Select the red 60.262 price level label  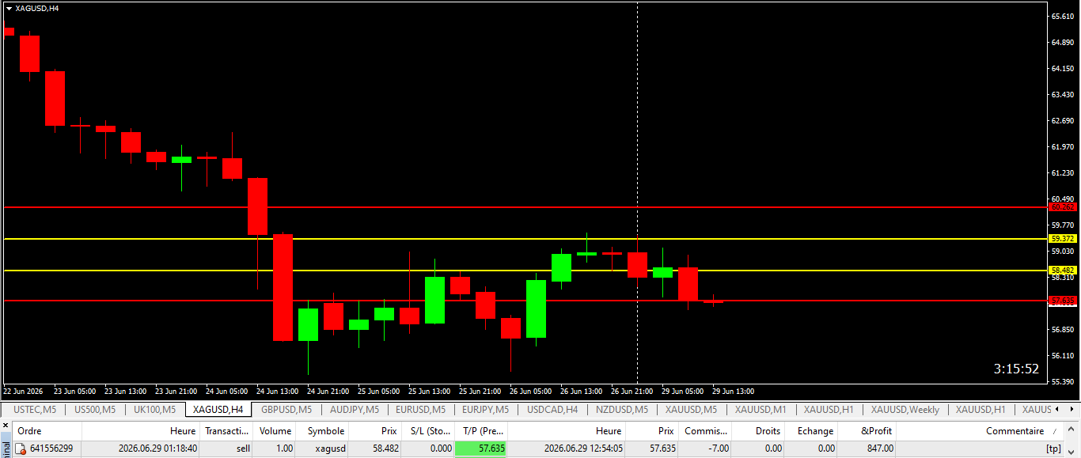[x=1063, y=207]
